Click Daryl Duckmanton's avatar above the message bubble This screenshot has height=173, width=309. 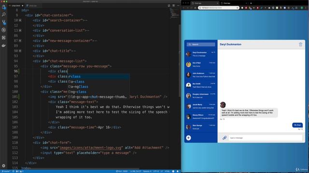point(223,105)
